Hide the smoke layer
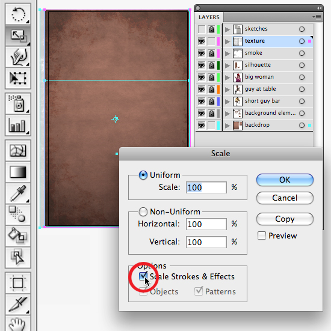The width and height of the screenshot is (331, 331). click(x=202, y=53)
